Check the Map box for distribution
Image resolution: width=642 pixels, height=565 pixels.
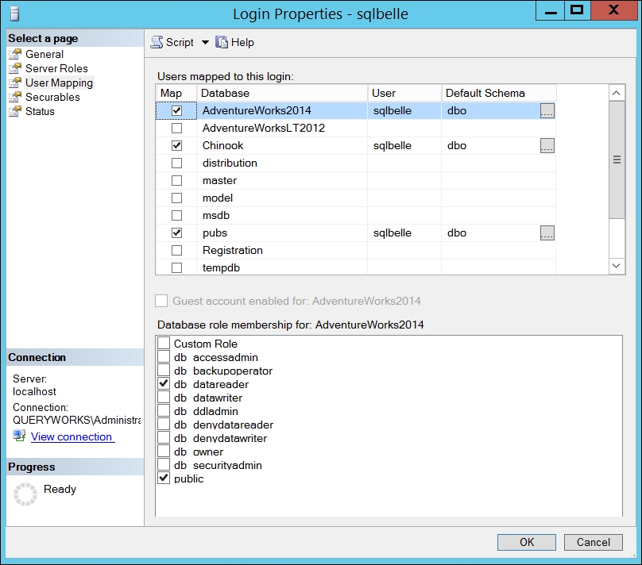coord(176,163)
